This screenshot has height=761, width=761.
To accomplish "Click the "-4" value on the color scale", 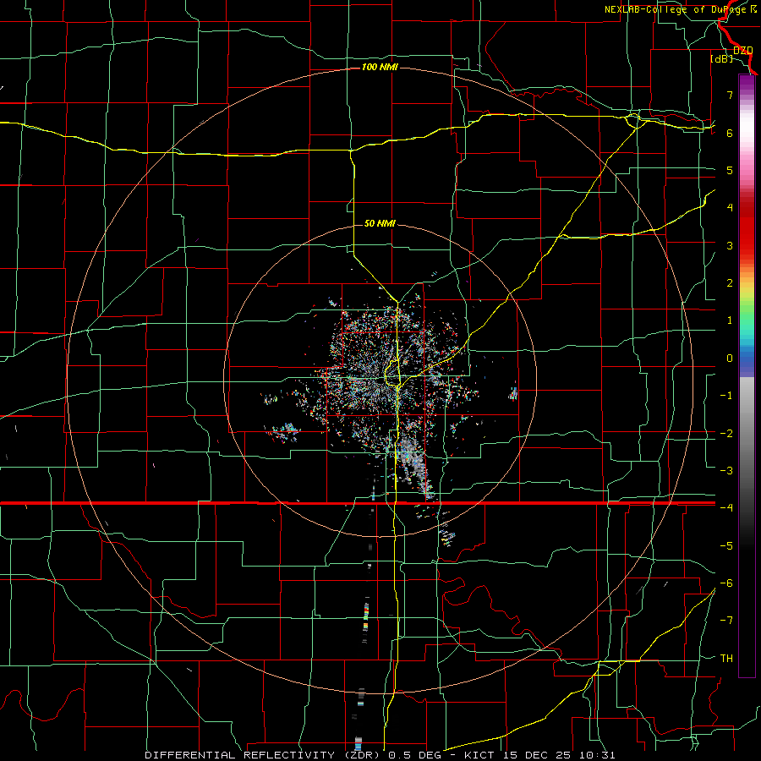I will pos(726,507).
